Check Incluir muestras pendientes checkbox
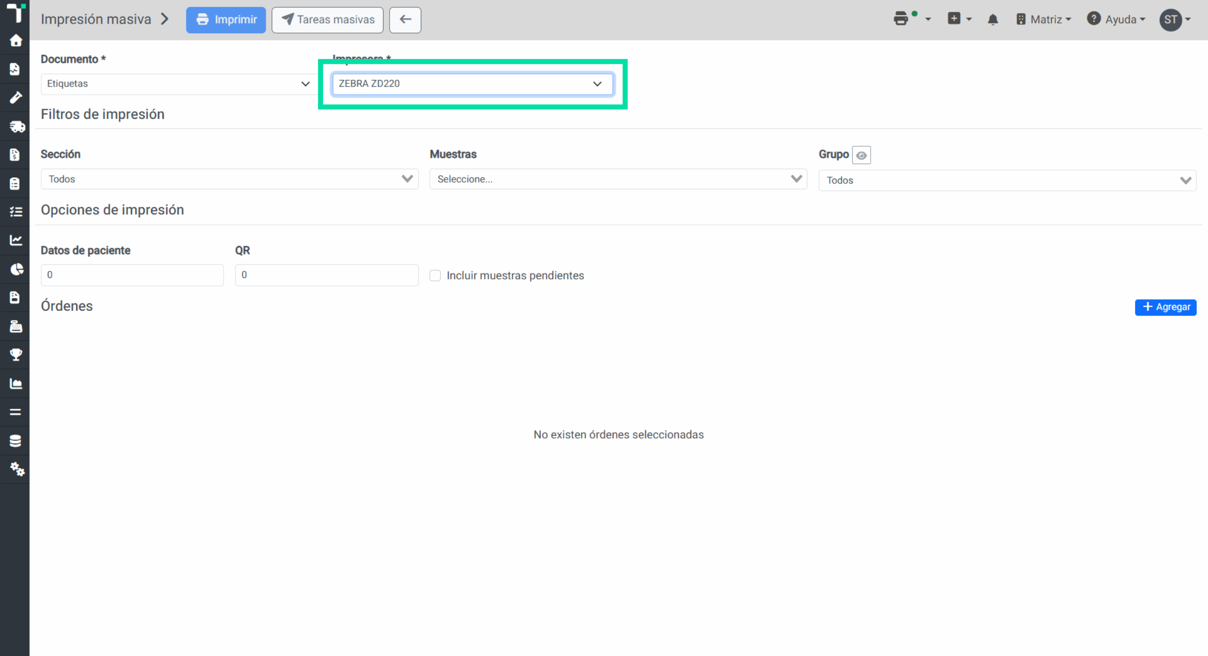The height and width of the screenshot is (656, 1208). click(435, 275)
